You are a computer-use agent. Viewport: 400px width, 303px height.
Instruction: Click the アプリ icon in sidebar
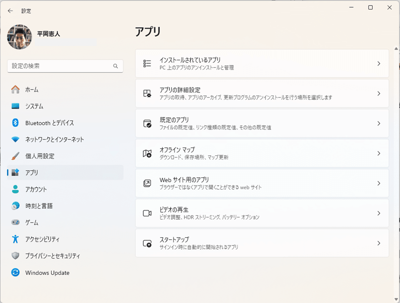15,173
